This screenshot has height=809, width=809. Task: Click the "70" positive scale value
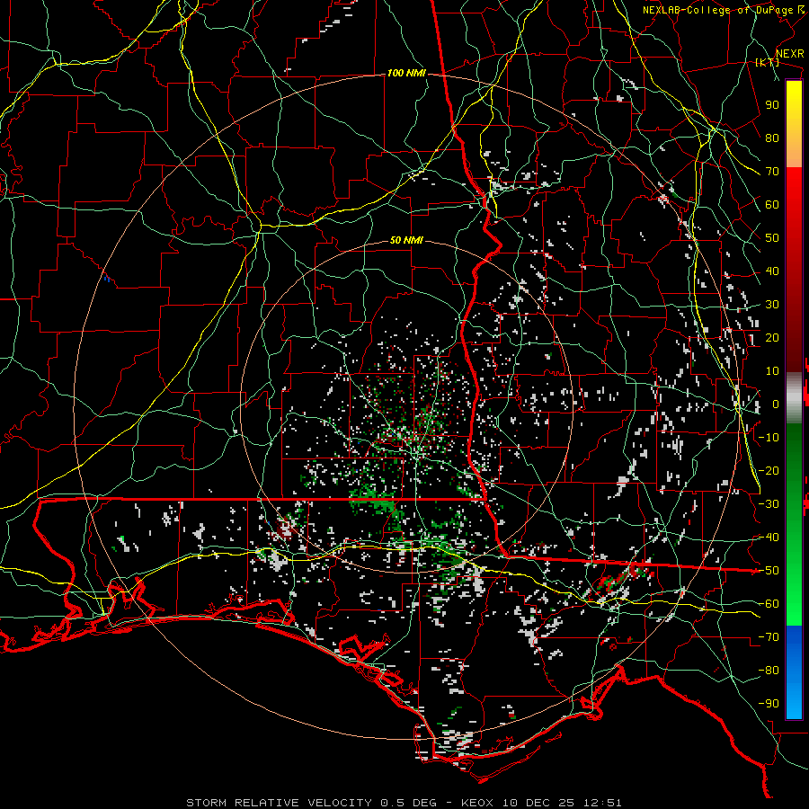point(772,172)
